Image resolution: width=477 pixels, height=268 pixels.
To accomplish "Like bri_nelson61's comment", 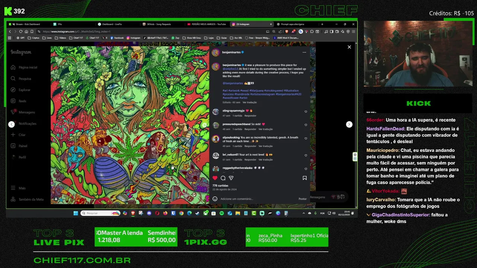I will click(306, 156).
